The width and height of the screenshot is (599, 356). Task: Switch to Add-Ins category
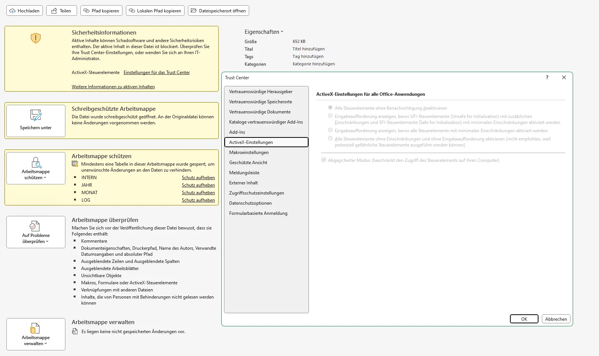(x=266, y=132)
